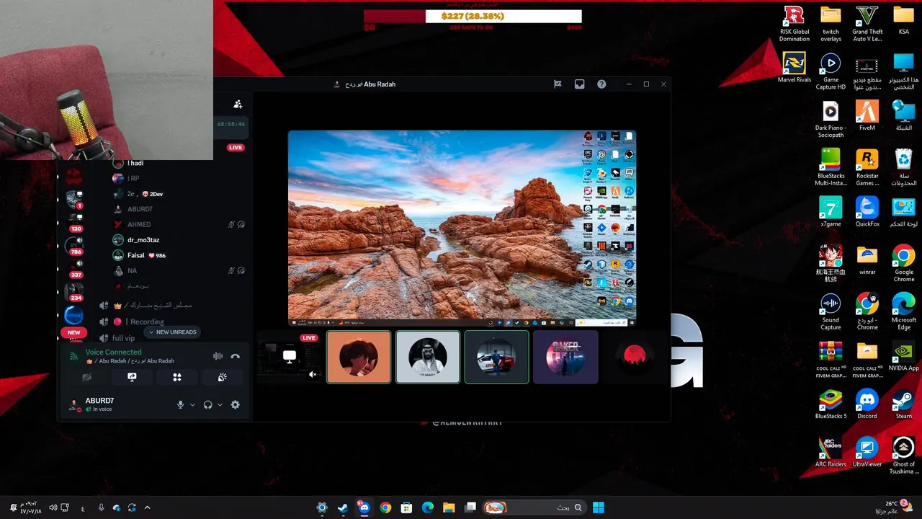The width and height of the screenshot is (922, 519).
Task: Launch ARC Raiders desktop shortcut
Action: pos(831,453)
